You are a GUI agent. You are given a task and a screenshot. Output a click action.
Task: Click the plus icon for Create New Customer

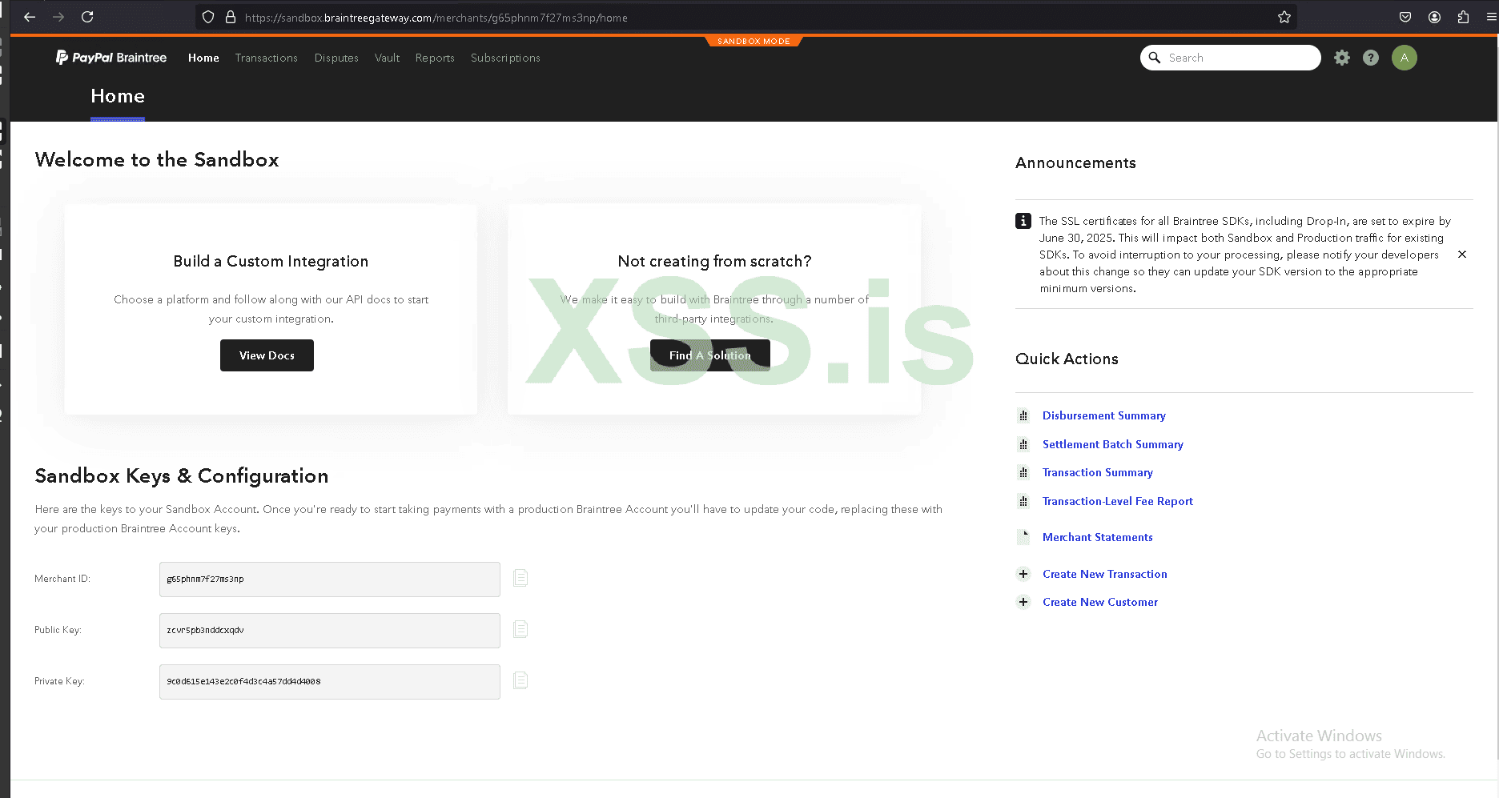tap(1023, 602)
